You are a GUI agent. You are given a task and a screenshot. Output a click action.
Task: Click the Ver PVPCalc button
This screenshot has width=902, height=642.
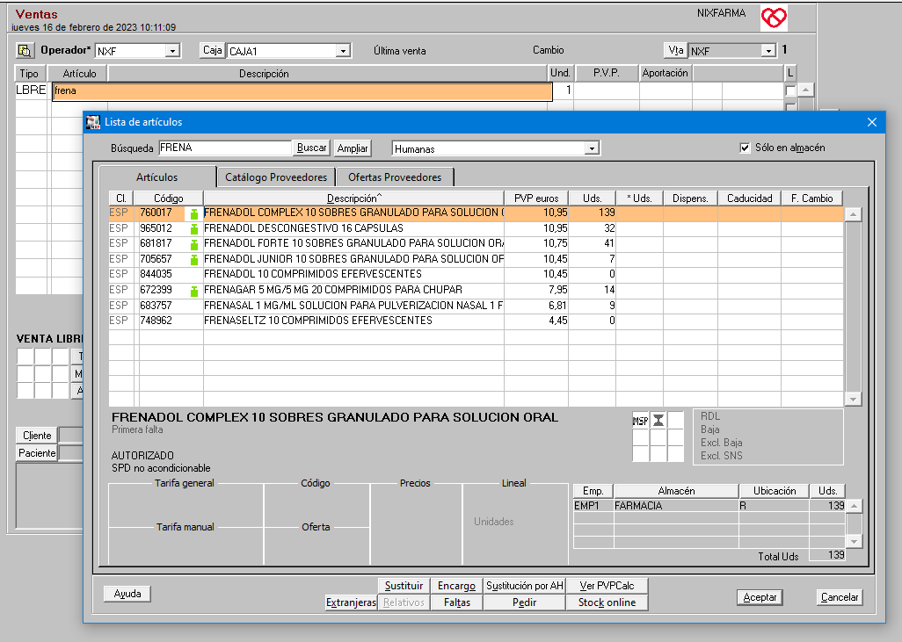pyautogui.click(x=607, y=586)
